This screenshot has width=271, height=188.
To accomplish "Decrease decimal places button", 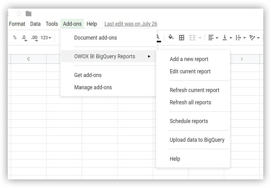I will (24, 38).
